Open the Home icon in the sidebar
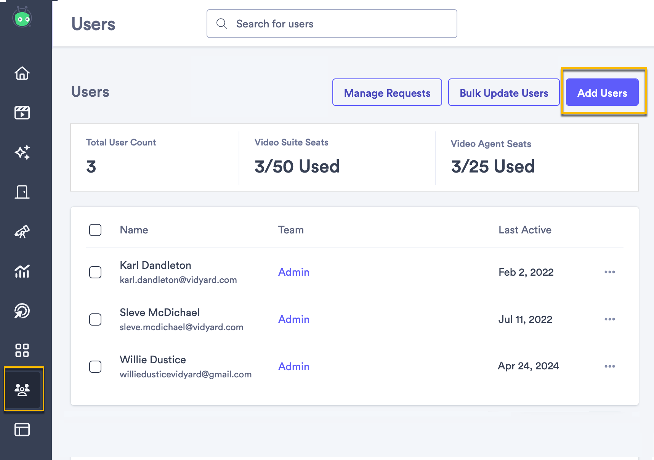The image size is (654, 460). pos(22,73)
